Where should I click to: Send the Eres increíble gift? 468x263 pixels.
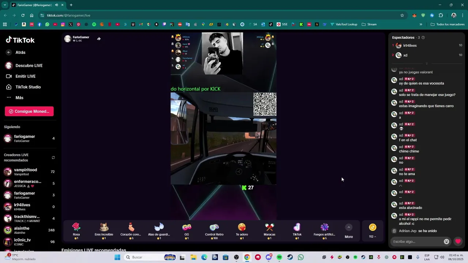point(104,231)
